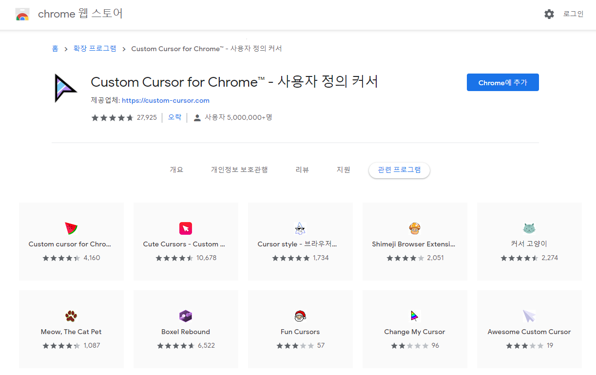Image resolution: width=596 pixels, height=375 pixels.
Task: Click the Custom Cursor extension arrow logo
Action: 66,88
